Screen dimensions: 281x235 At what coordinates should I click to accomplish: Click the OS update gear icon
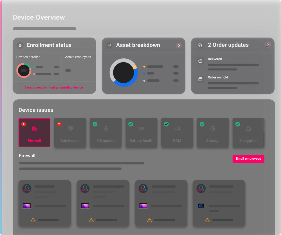[106, 128]
